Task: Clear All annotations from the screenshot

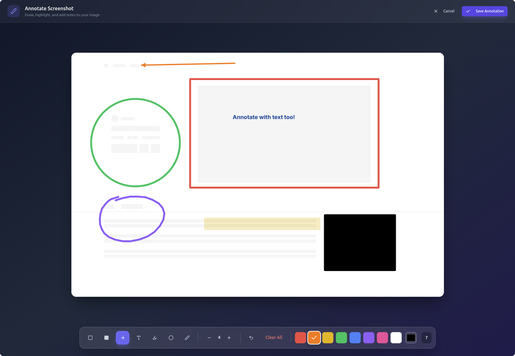Action: point(273,337)
